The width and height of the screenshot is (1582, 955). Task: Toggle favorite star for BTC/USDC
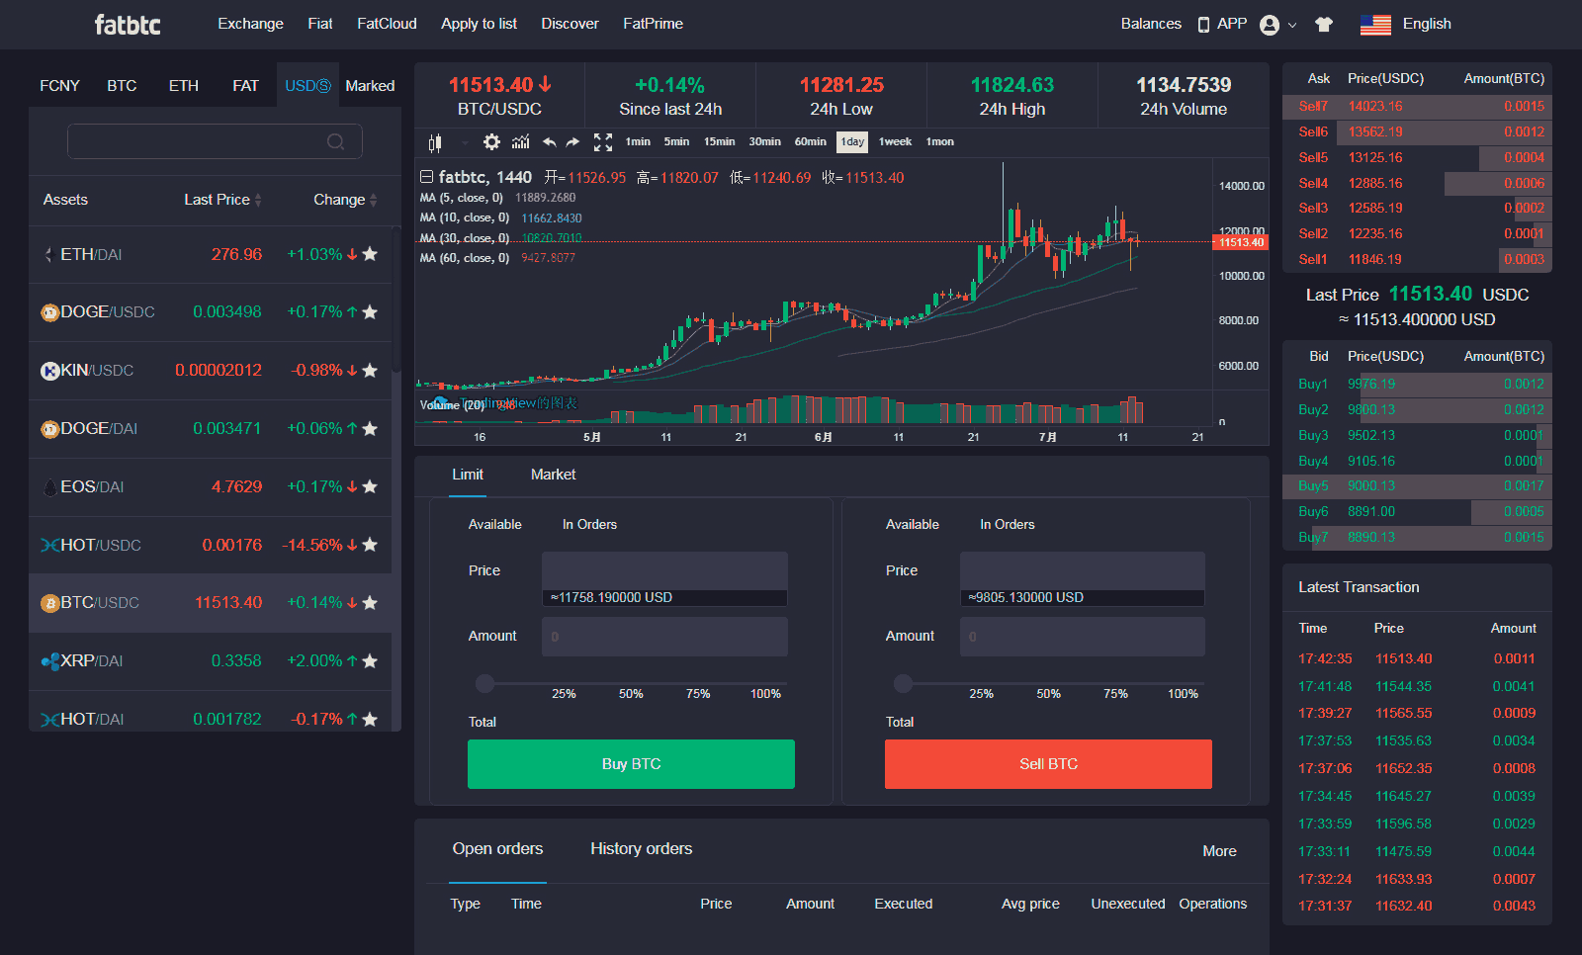tap(370, 603)
